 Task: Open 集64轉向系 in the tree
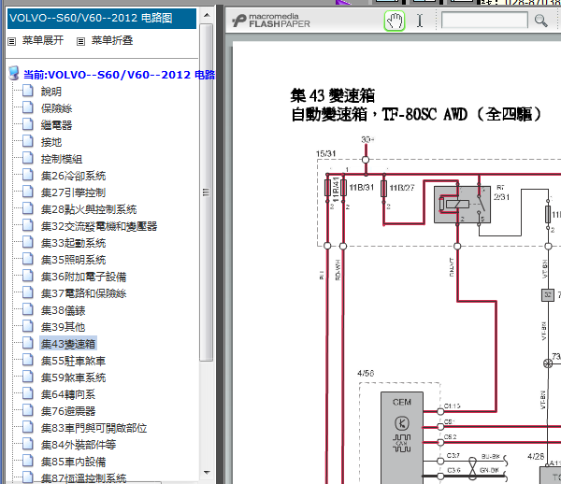[68, 394]
